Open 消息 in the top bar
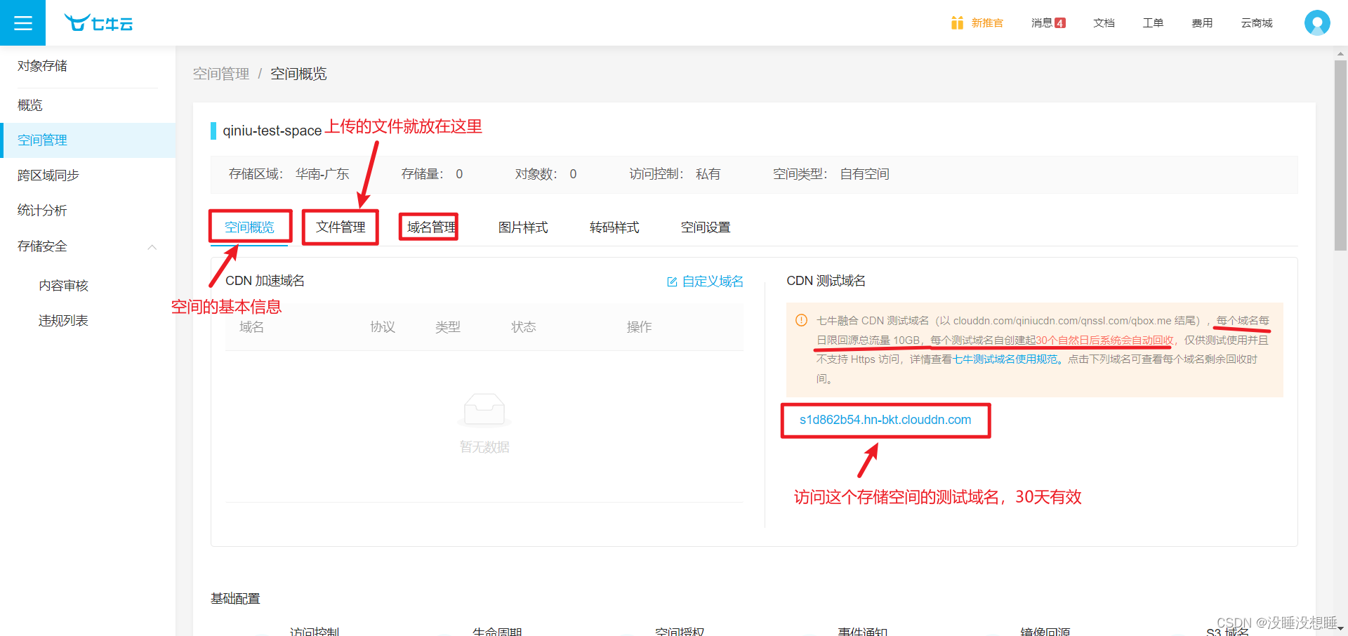Viewport: 1348px width, 636px height. [x=1042, y=23]
